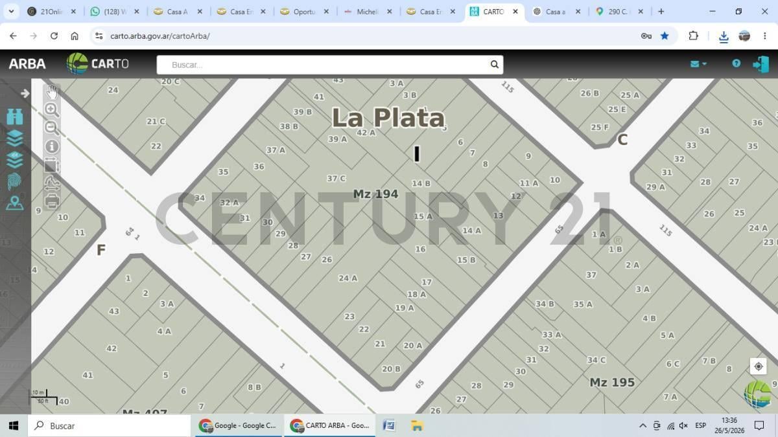
Task: Open the Chrome downloads
Action: click(x=724, y=36)
